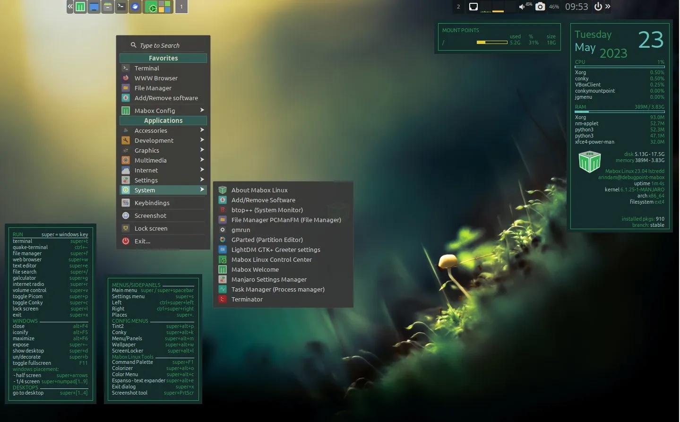
Task: Launch btop++ System Monitor
Action: (264, 210)
